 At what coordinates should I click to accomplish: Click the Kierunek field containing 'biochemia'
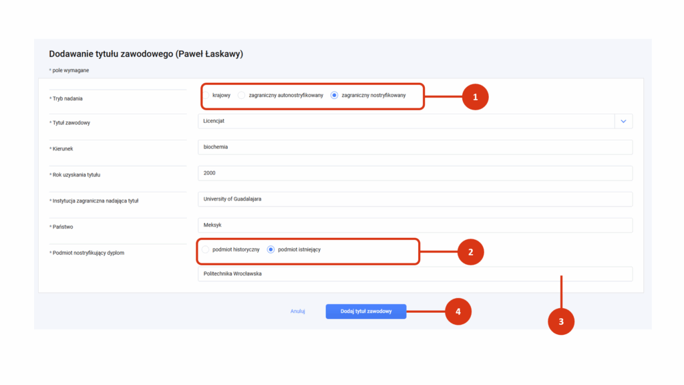[x=415, y=147]
